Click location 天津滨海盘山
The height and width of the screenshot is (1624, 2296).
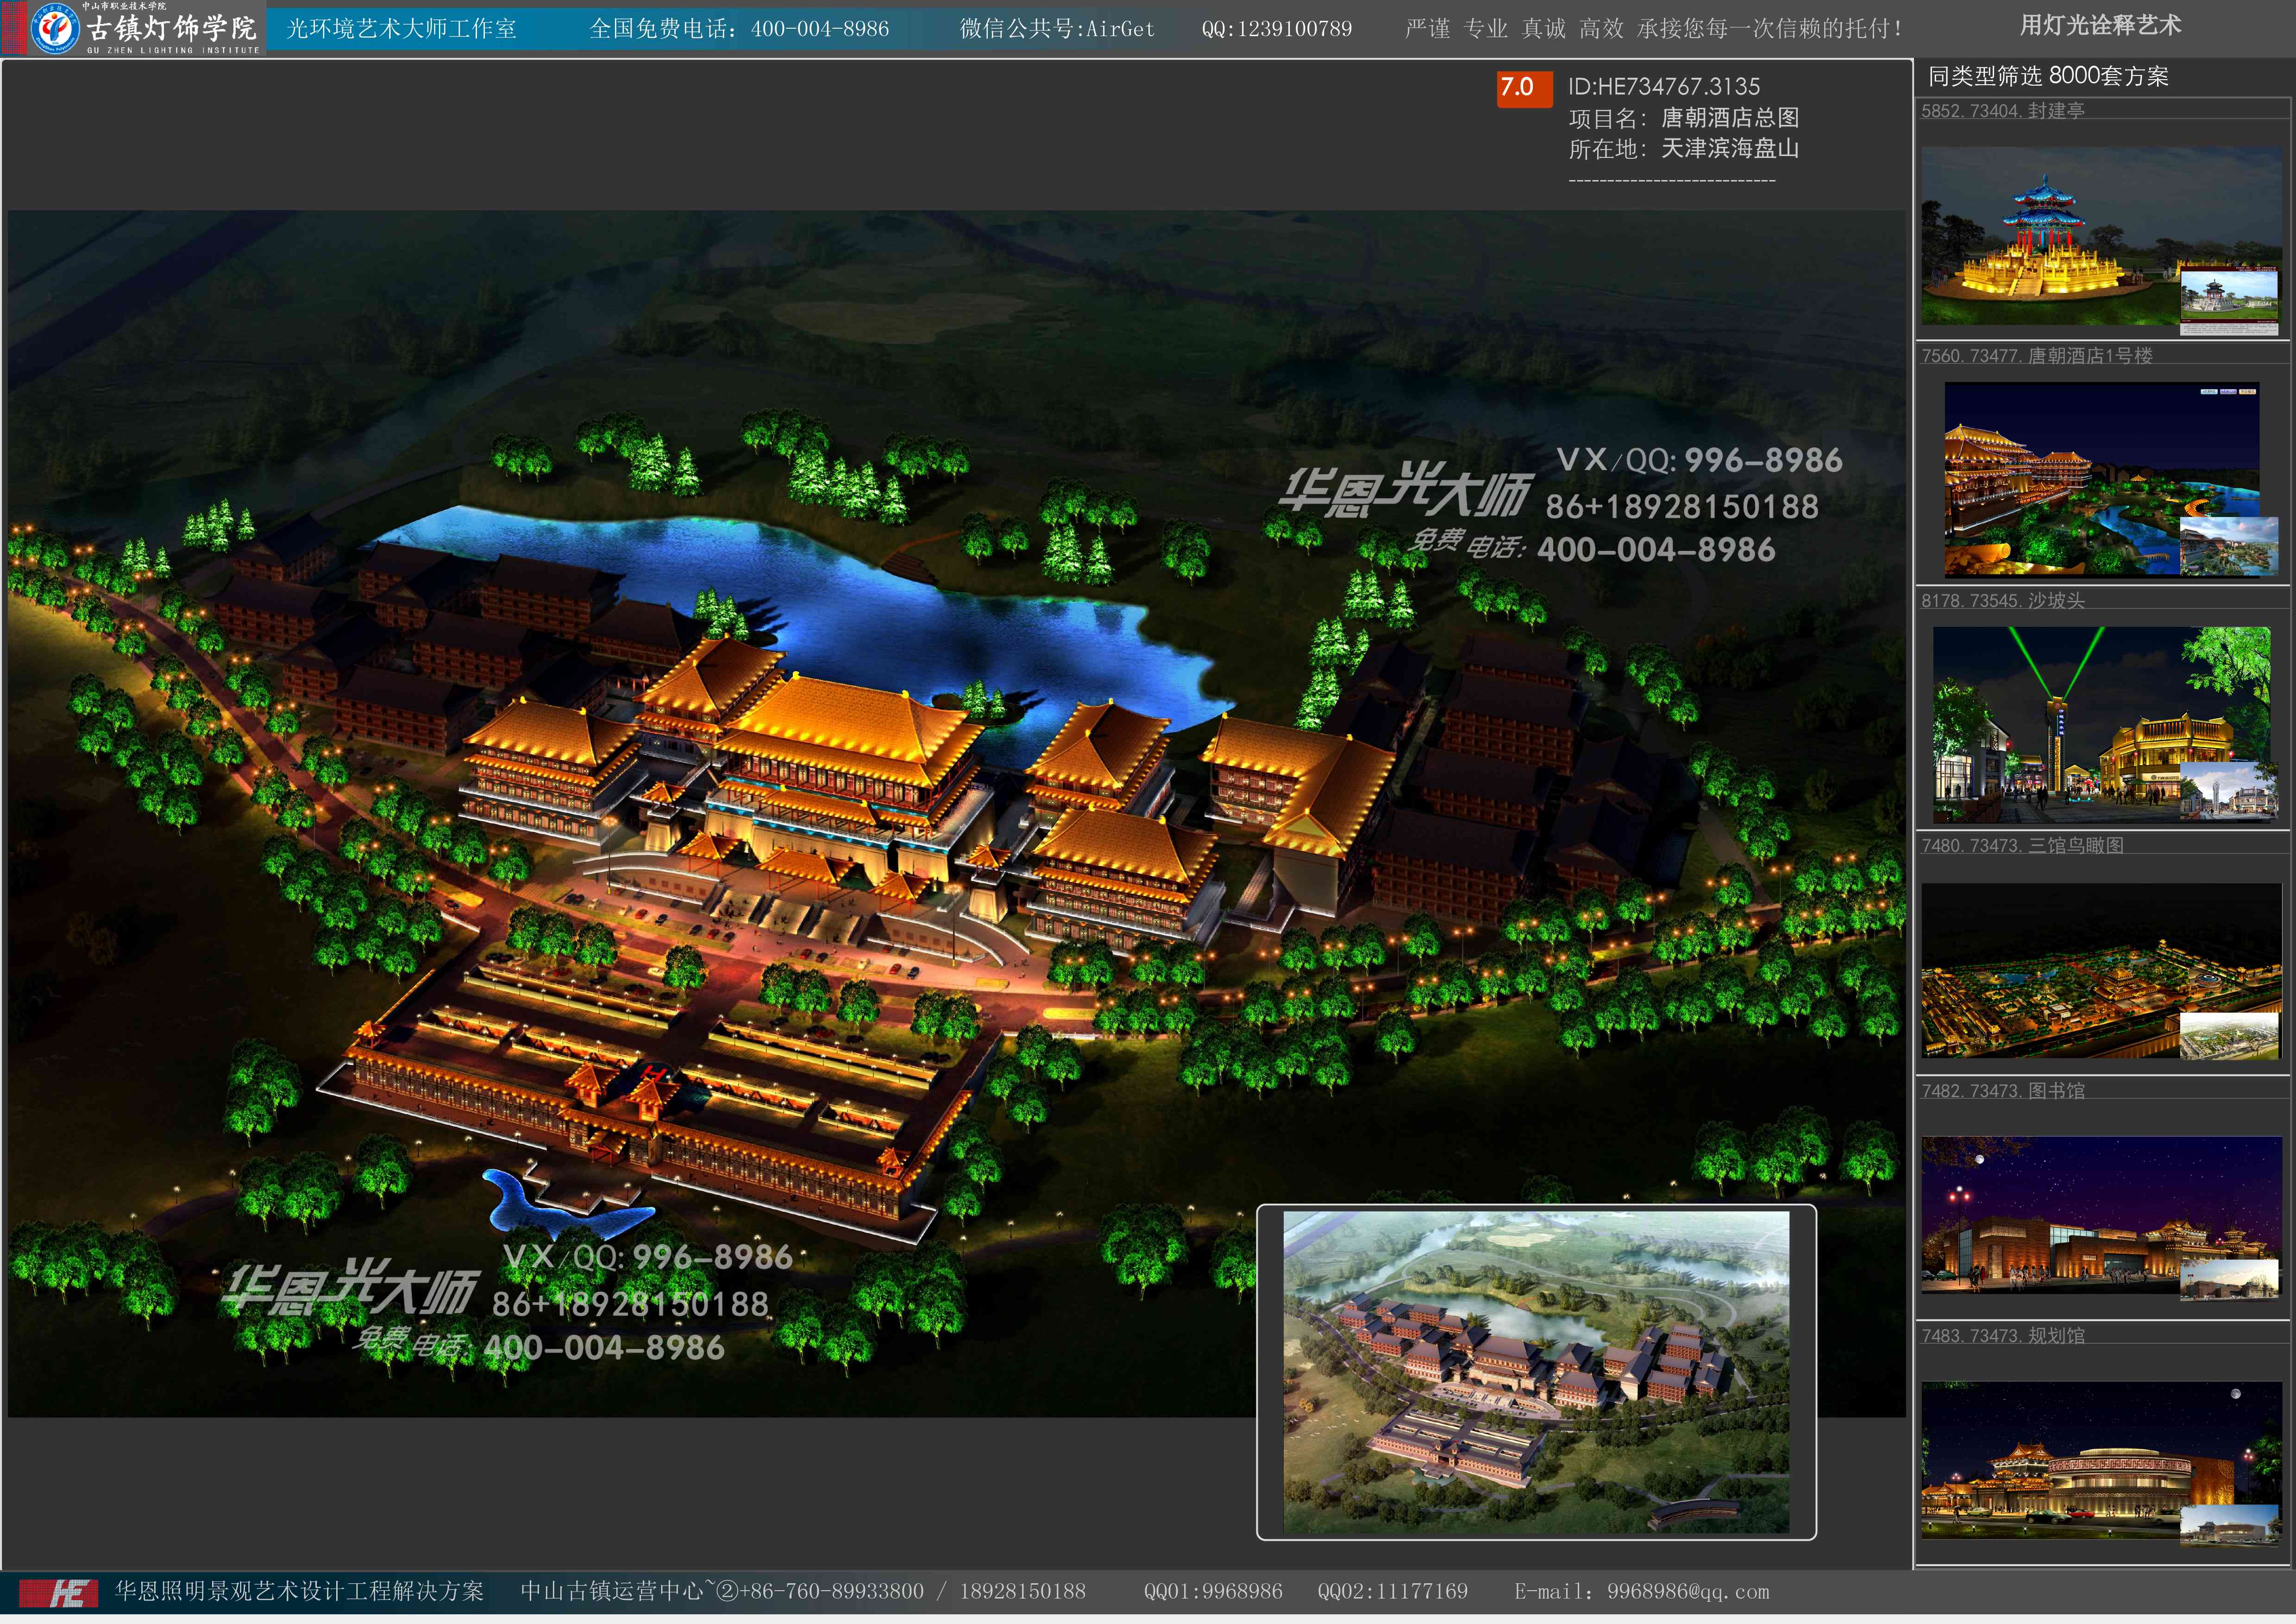point(1730,149)
